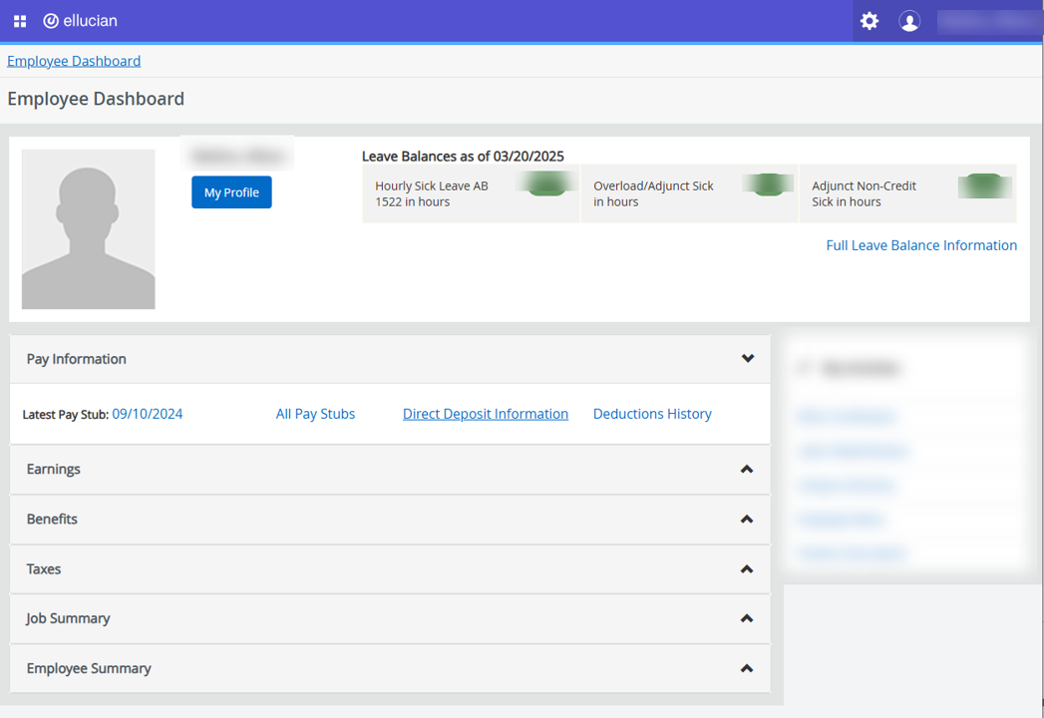Image resolution: width=1044 pixels, height=718 pixels.
Task: Expand the Taxes section
Action: coord(746,569)
